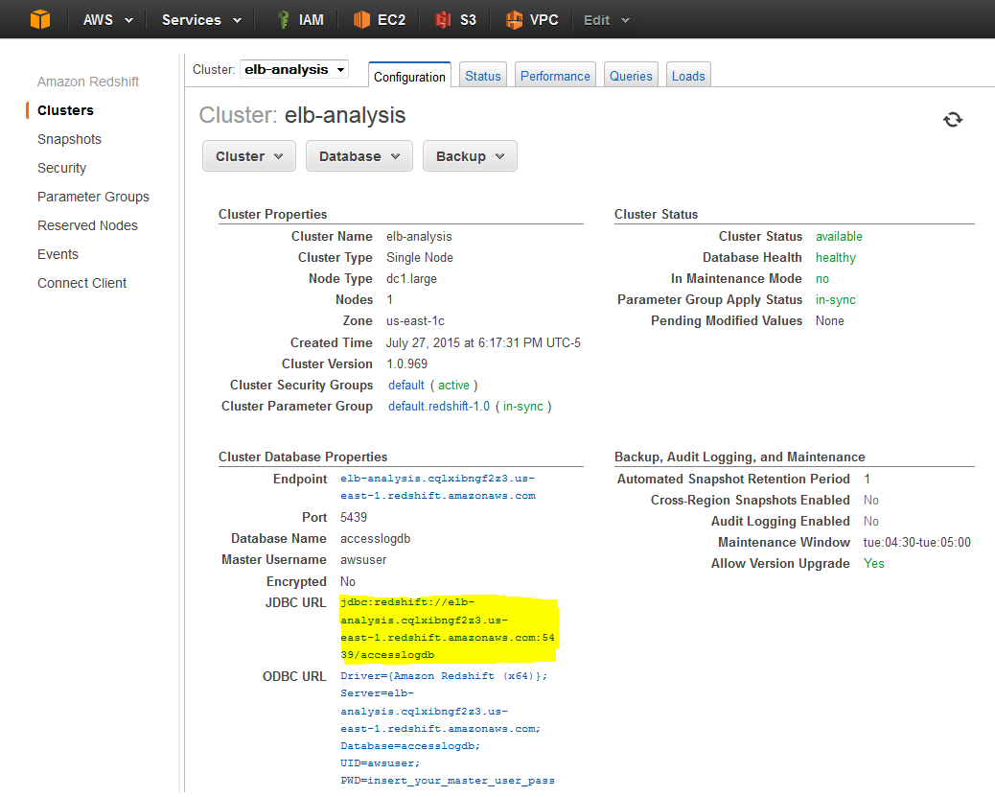995x797 pixels.
Task: Open the EC2 service icon shortcut
Action: point(361,20)
